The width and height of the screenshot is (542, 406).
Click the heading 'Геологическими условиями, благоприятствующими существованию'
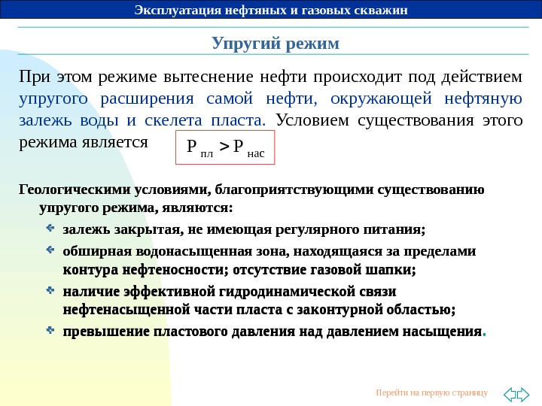(x=251, y=190)
